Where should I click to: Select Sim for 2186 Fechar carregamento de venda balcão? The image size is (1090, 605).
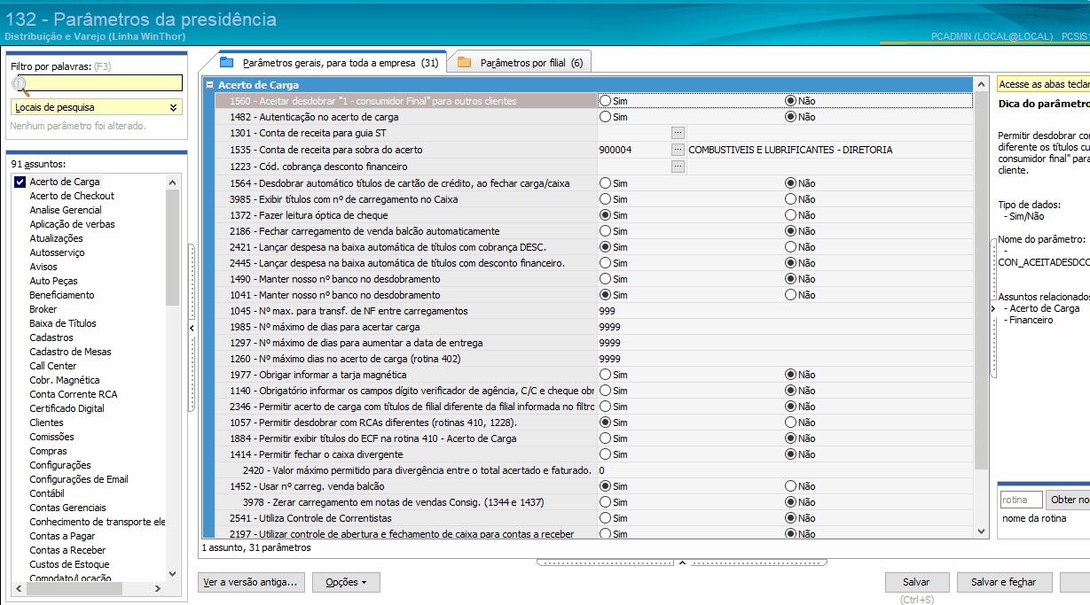pyautogui.click(x=605, y=231)
